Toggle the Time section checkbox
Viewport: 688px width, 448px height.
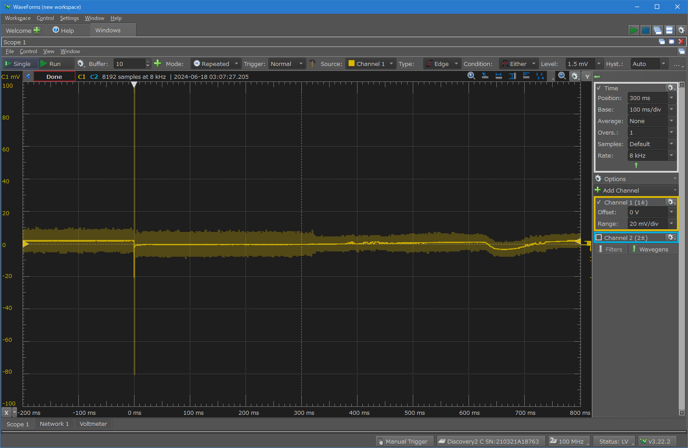point(599,88)
